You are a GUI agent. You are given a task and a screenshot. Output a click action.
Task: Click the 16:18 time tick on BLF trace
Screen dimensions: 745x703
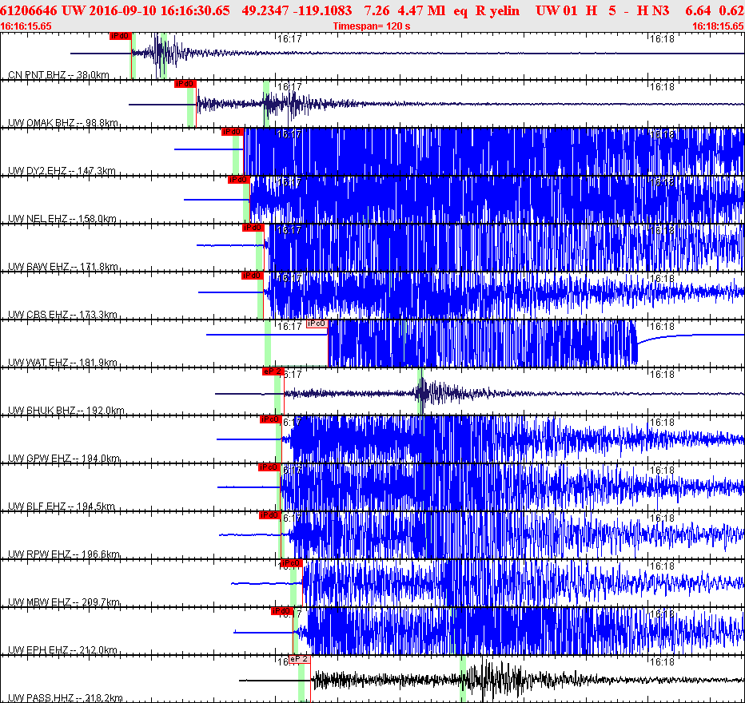click(x=662, y=470)
